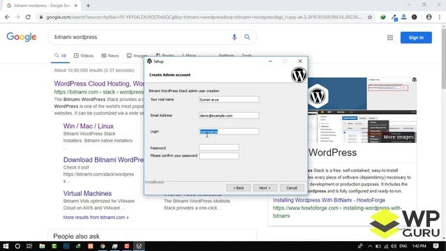Viewport: 446px width, 251px height.
Task: Switch to the Images search tab
Action: [137, 56]
